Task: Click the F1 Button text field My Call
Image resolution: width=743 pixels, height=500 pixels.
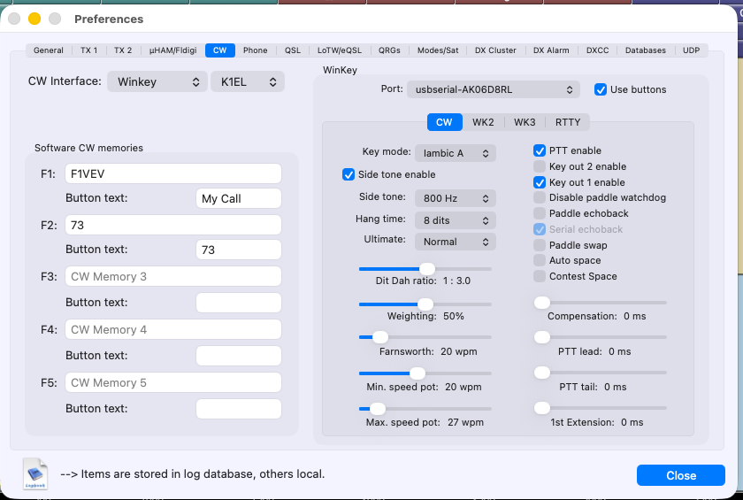Action: [238, 198]
